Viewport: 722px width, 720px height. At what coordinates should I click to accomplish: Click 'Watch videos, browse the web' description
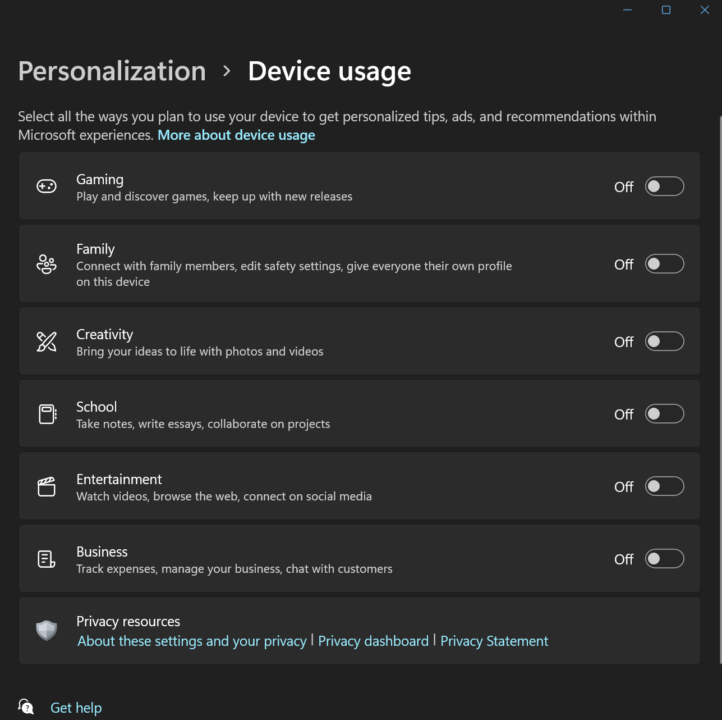pos(224,496)
